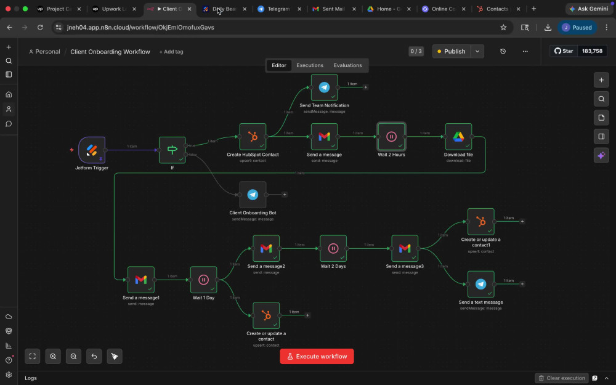The width and height of the screenshot is (616, 385).
Task: Select the Wait 1 Day node
Action: pyautogui.click(x=203, y=280)
